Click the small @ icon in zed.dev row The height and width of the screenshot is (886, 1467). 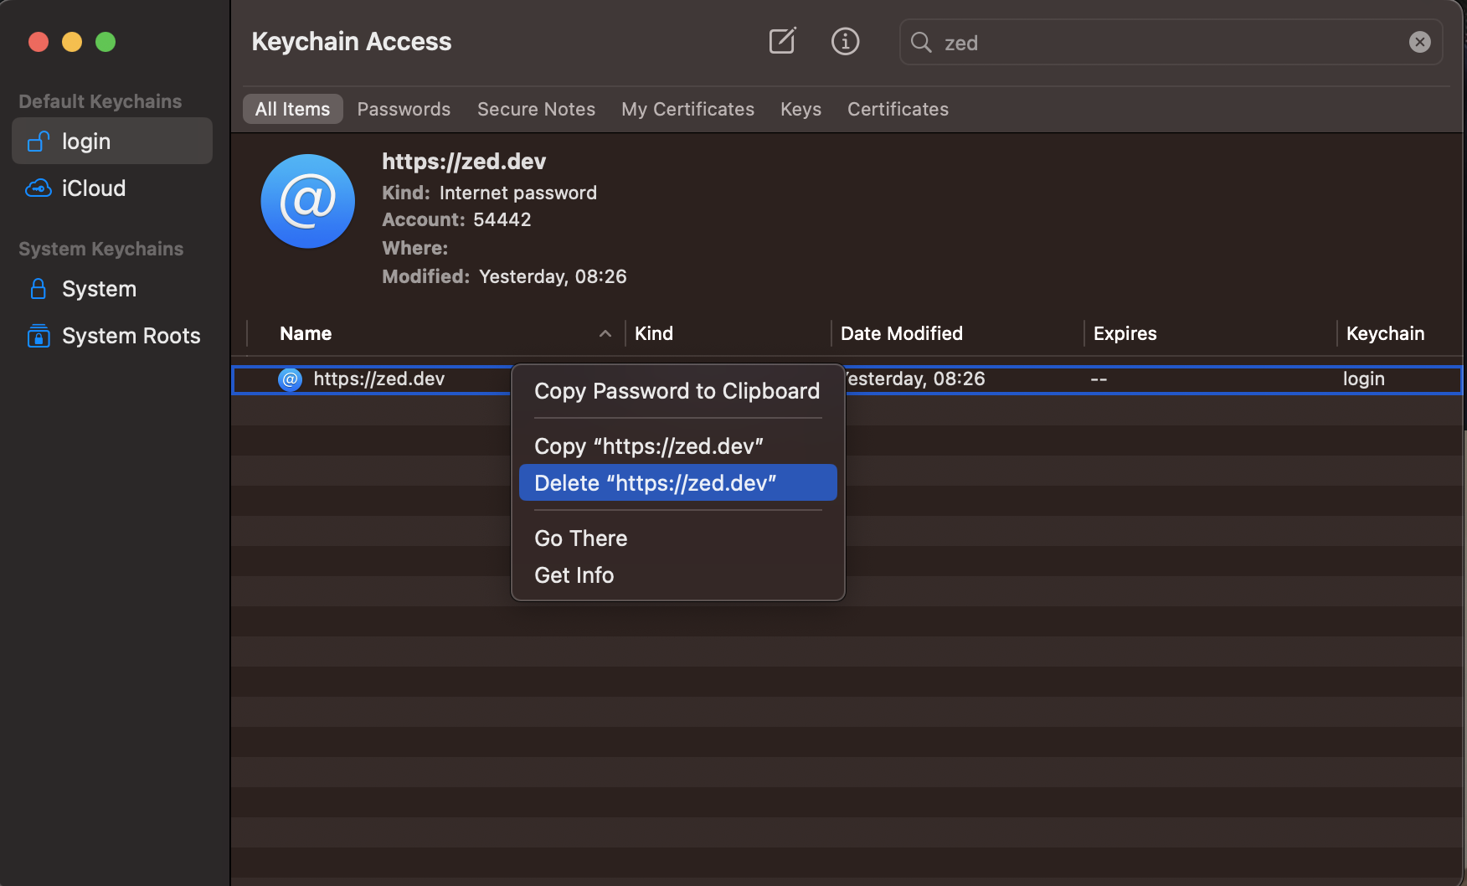pyautogui.click(x=290, y=379)
